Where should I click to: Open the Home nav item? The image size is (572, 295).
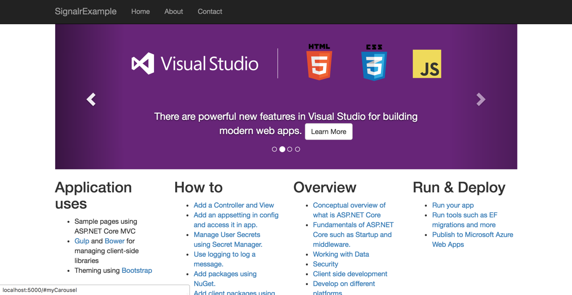click(x=141, y=12)
